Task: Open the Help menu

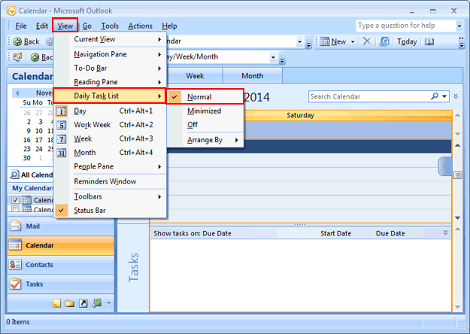Action: pyautogui.click(x=169, y=26)
